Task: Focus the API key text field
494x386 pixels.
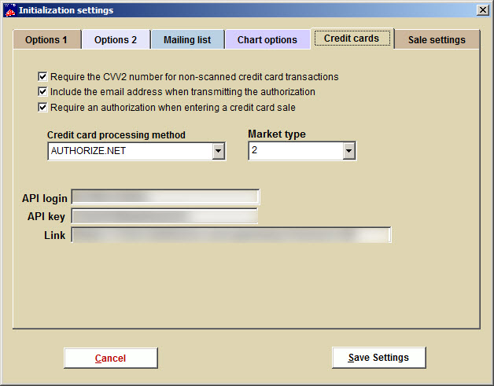Action: pyautogui.click(x=164, y=216)
